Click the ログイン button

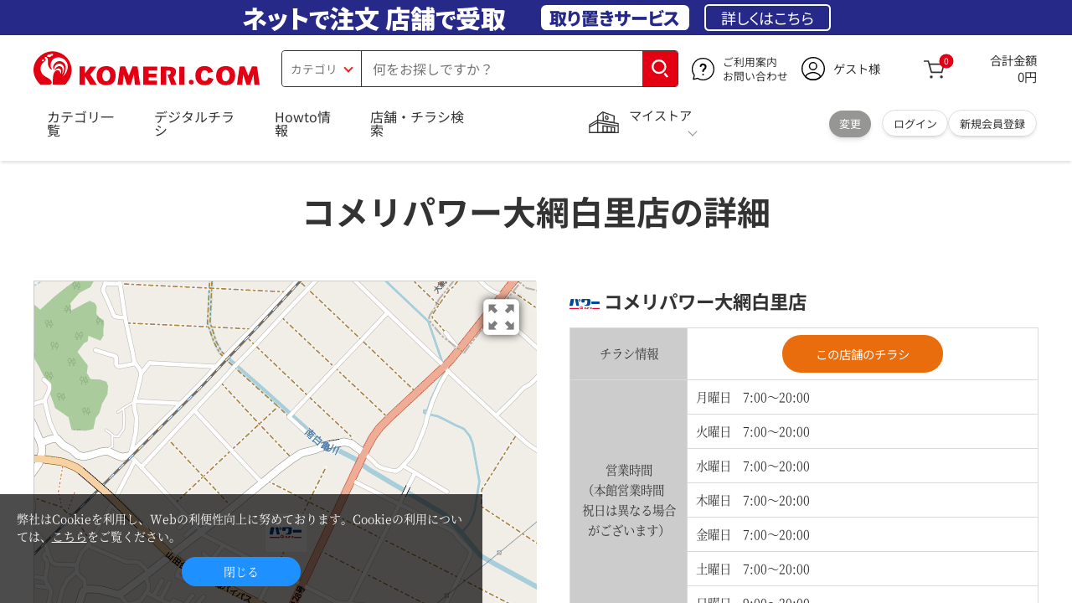[915, 123]
